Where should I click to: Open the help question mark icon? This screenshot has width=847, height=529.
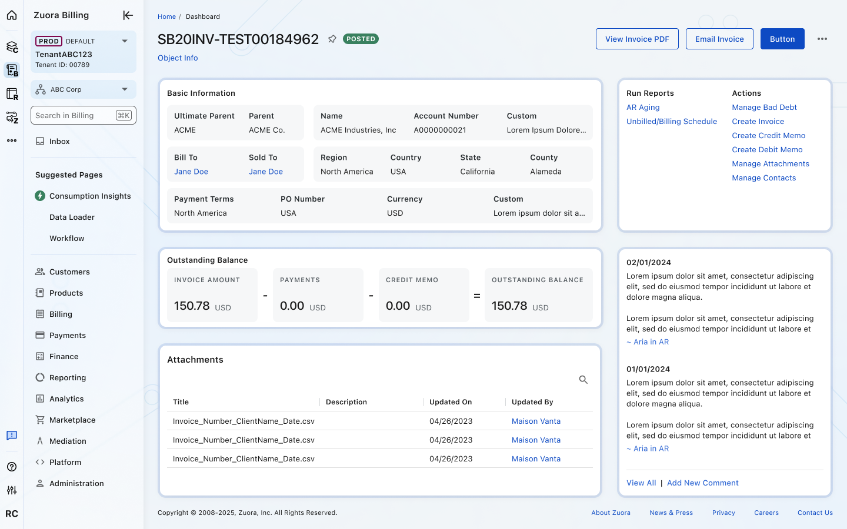tap(12, 467)
